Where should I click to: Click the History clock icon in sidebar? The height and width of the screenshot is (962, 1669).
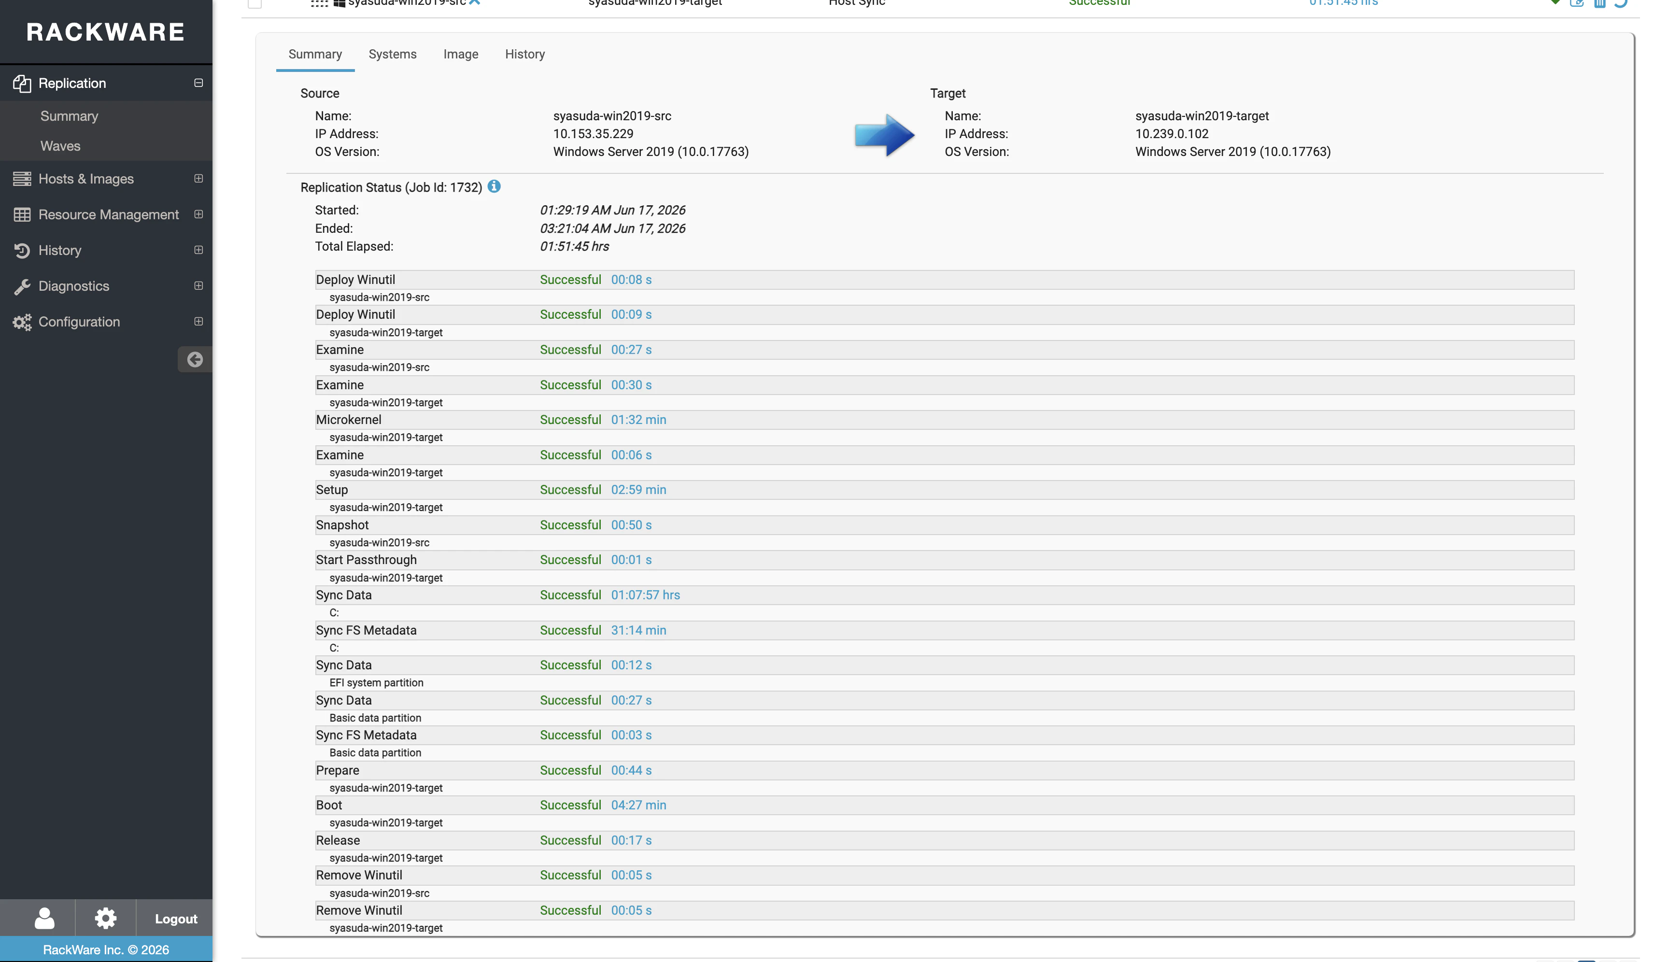click(x=22, y=251)
